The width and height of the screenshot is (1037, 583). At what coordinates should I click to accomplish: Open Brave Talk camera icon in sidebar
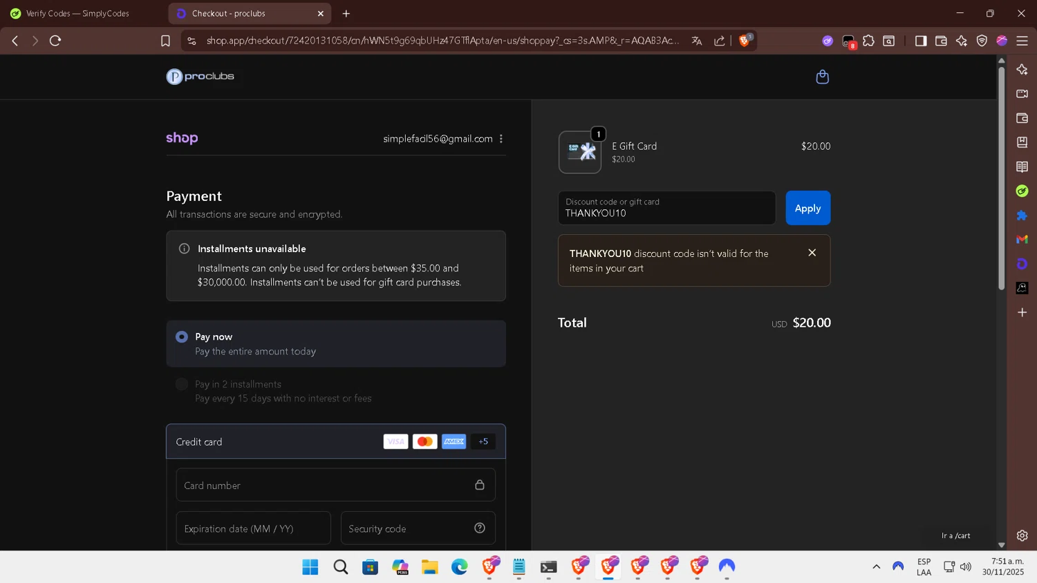click(x=1022, y=93)
